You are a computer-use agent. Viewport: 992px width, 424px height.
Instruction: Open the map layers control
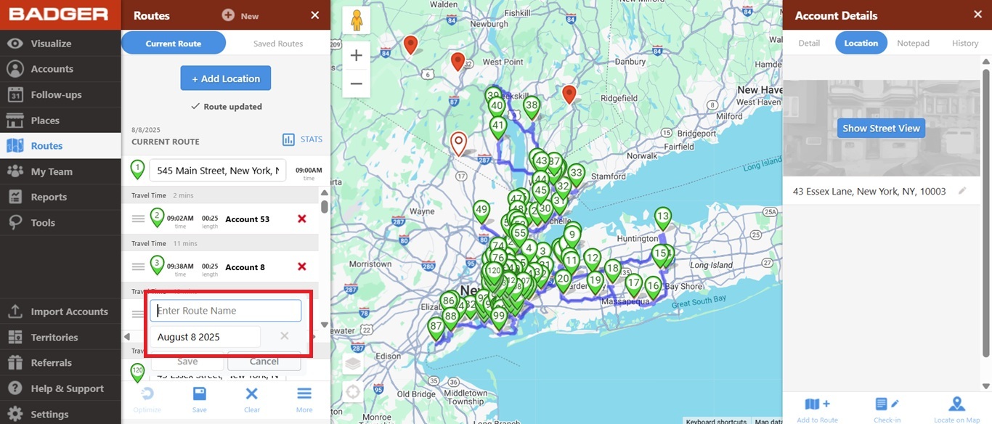(353, 364)
